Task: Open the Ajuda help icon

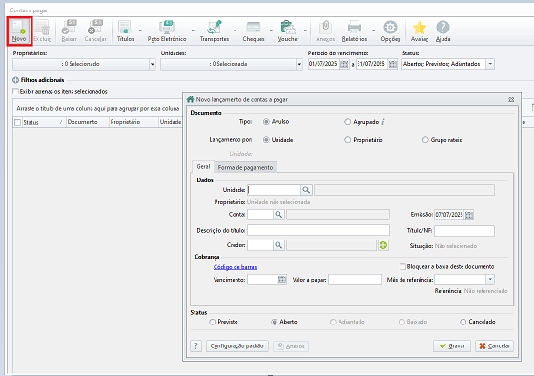Action: pos(442,31)
